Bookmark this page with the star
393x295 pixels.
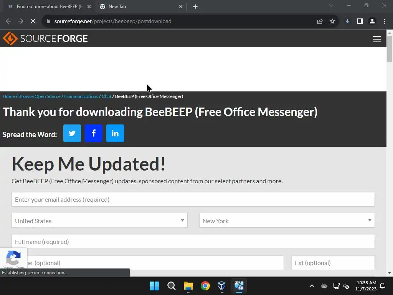tap(332, 22)
